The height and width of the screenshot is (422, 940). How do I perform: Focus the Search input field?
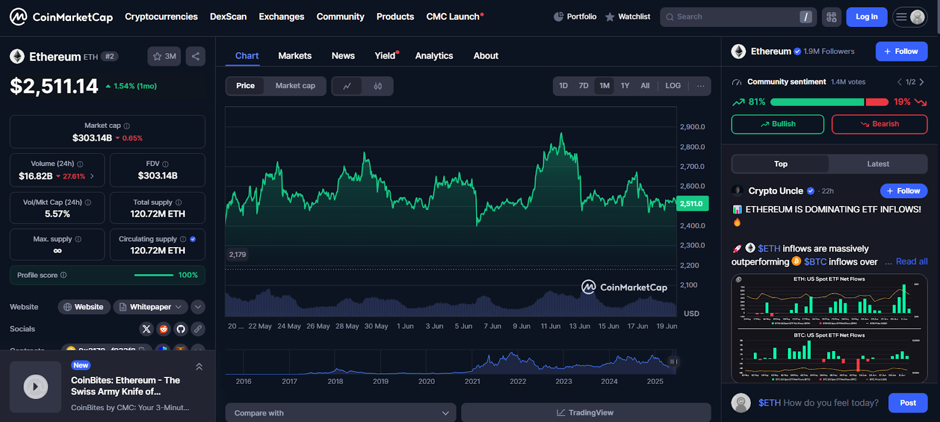[x=738, y=17]
